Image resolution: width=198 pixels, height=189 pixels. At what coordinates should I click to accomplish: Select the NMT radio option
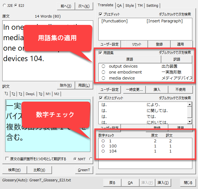75,159
